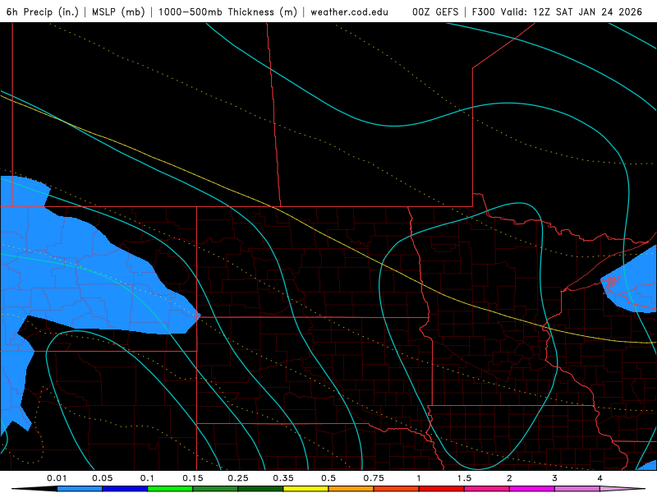This screenshot has height=493, width=657.
Task: Click the pink 1.5–2 legend swatch
Action: [487, 489]
